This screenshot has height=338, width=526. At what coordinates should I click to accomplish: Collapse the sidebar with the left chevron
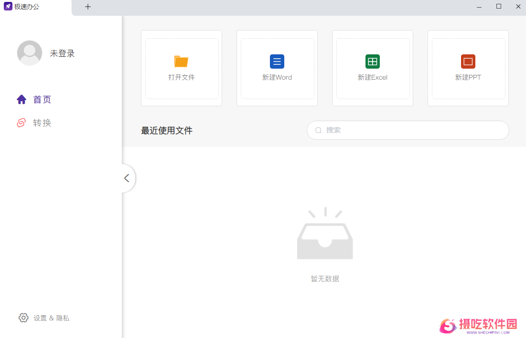pos(127,178)
